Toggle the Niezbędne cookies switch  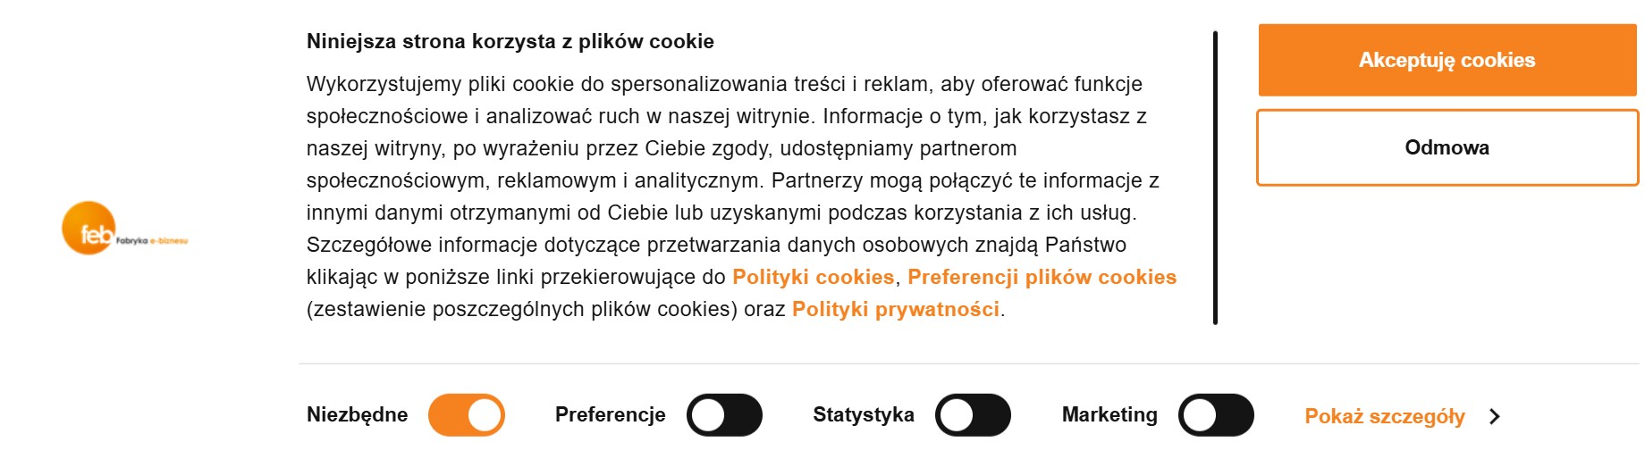[467, 415]
